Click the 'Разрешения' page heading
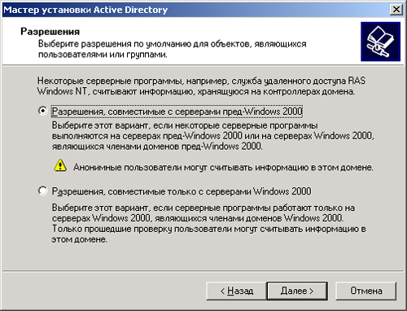This screenshot has width=407, height=311. (50, 32)
